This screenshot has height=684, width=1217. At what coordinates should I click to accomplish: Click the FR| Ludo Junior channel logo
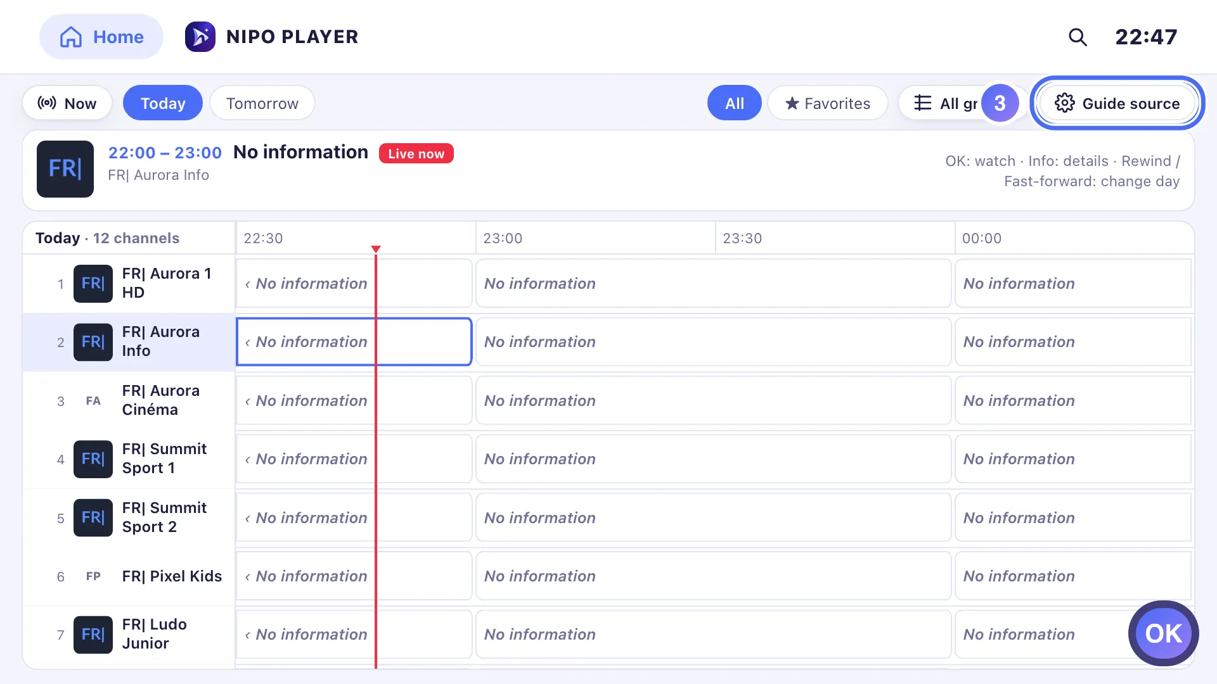[93, 635]
